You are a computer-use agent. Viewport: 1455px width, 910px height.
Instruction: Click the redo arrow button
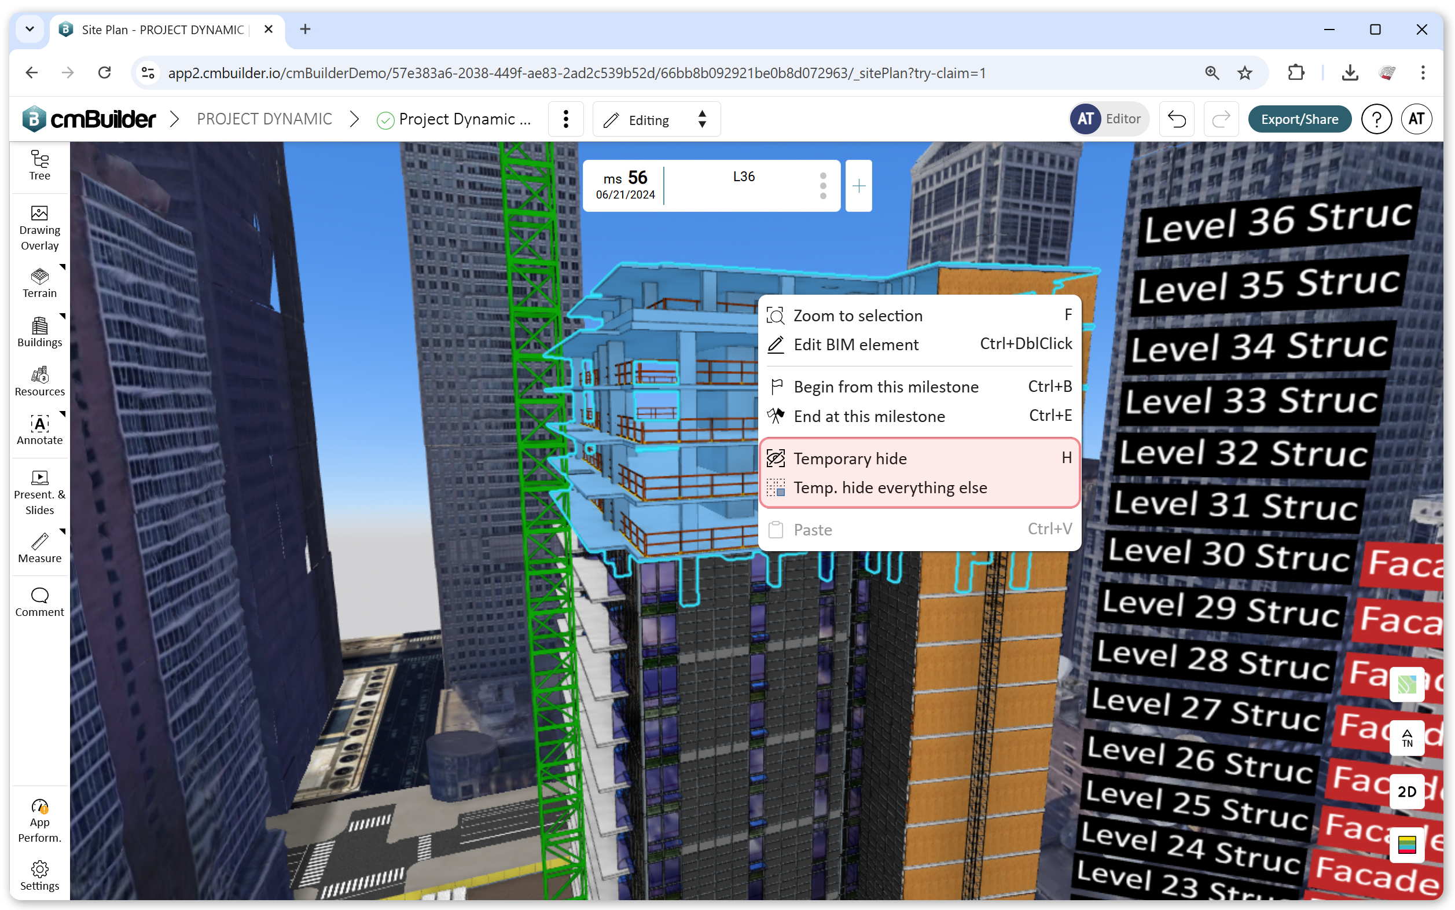[1221, 119]
